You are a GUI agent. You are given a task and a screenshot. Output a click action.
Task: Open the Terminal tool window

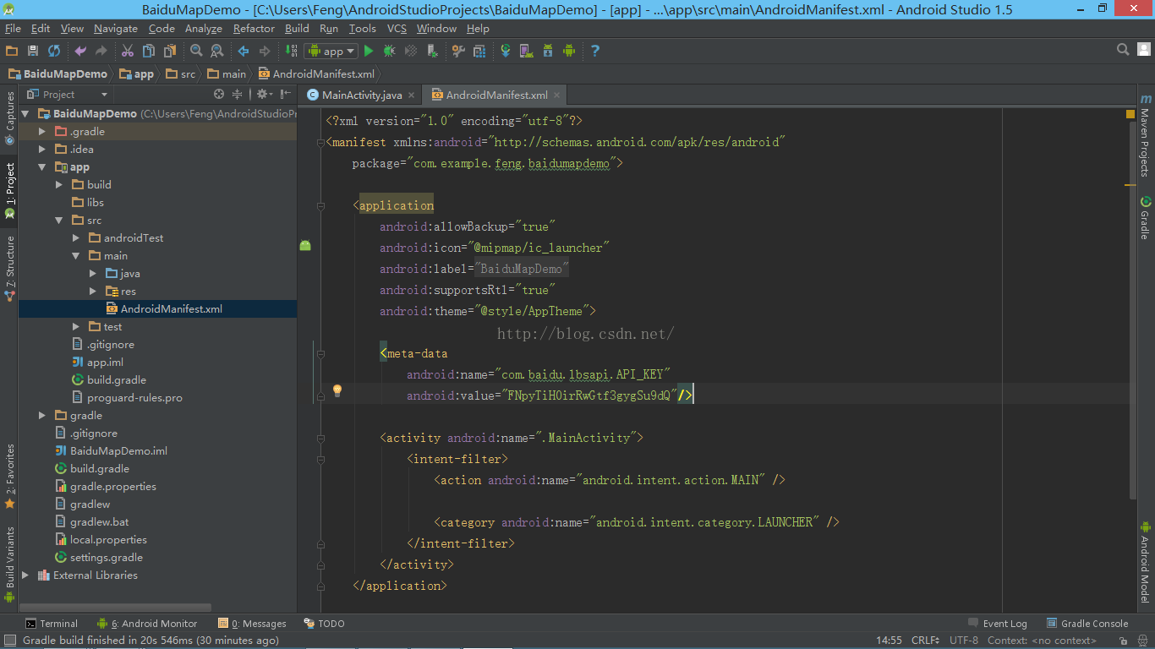pos(52,624)
